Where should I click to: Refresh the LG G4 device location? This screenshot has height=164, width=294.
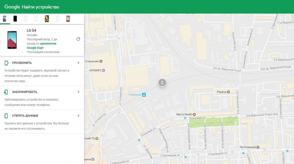[78, 39]
